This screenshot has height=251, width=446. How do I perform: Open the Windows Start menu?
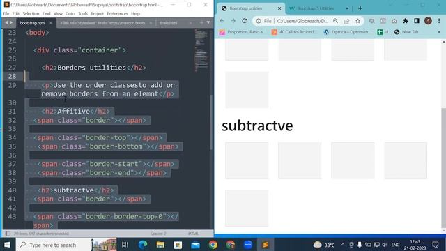point(8,245)
